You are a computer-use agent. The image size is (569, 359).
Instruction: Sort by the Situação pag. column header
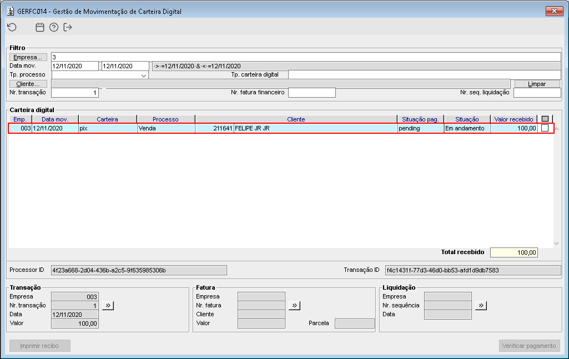pos(421,119)
